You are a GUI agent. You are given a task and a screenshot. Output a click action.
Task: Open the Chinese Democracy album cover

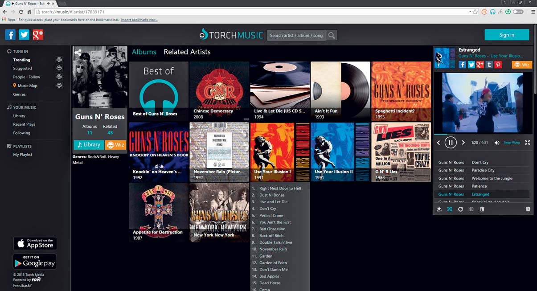click(x=219, y=91)
